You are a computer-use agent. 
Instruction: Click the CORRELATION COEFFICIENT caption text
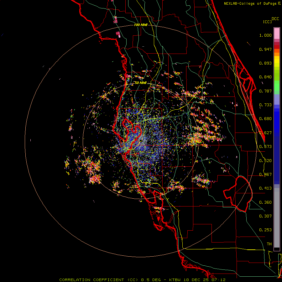91,280
